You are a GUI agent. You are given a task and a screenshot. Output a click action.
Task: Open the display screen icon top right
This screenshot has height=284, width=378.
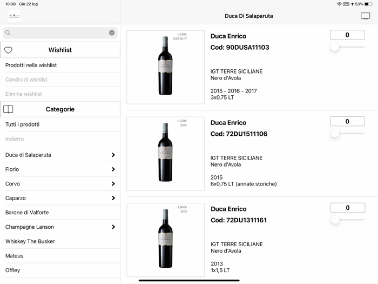[366, 16]
